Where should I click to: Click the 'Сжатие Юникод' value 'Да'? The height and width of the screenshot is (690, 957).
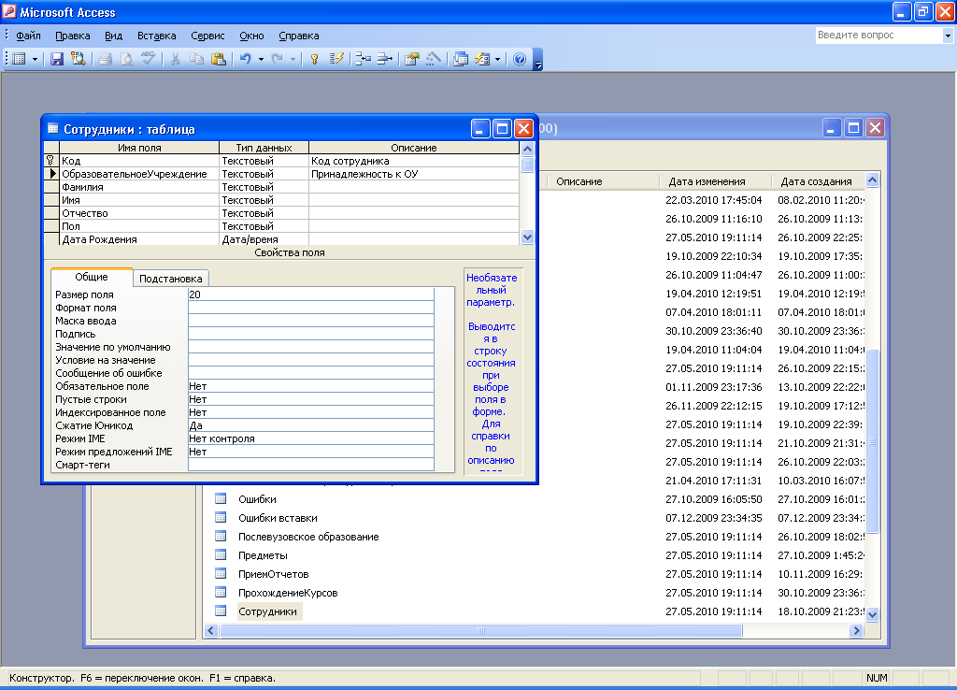(310, 425)
